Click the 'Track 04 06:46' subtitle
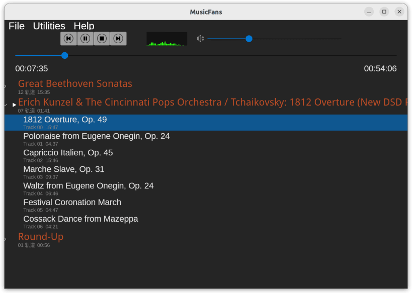 pyautogui.click(x=41, y=193)
